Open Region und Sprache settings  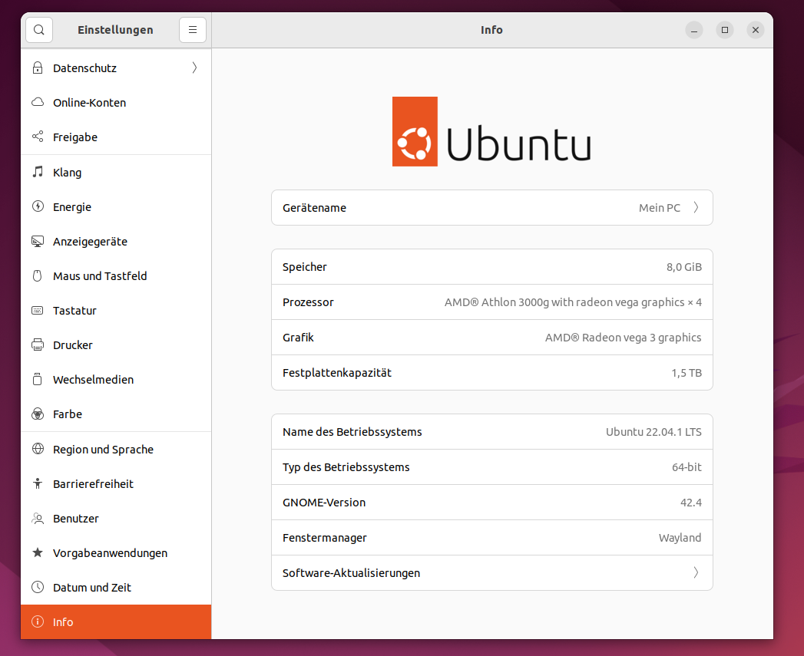pyautogui.click(x=116, y=450)
